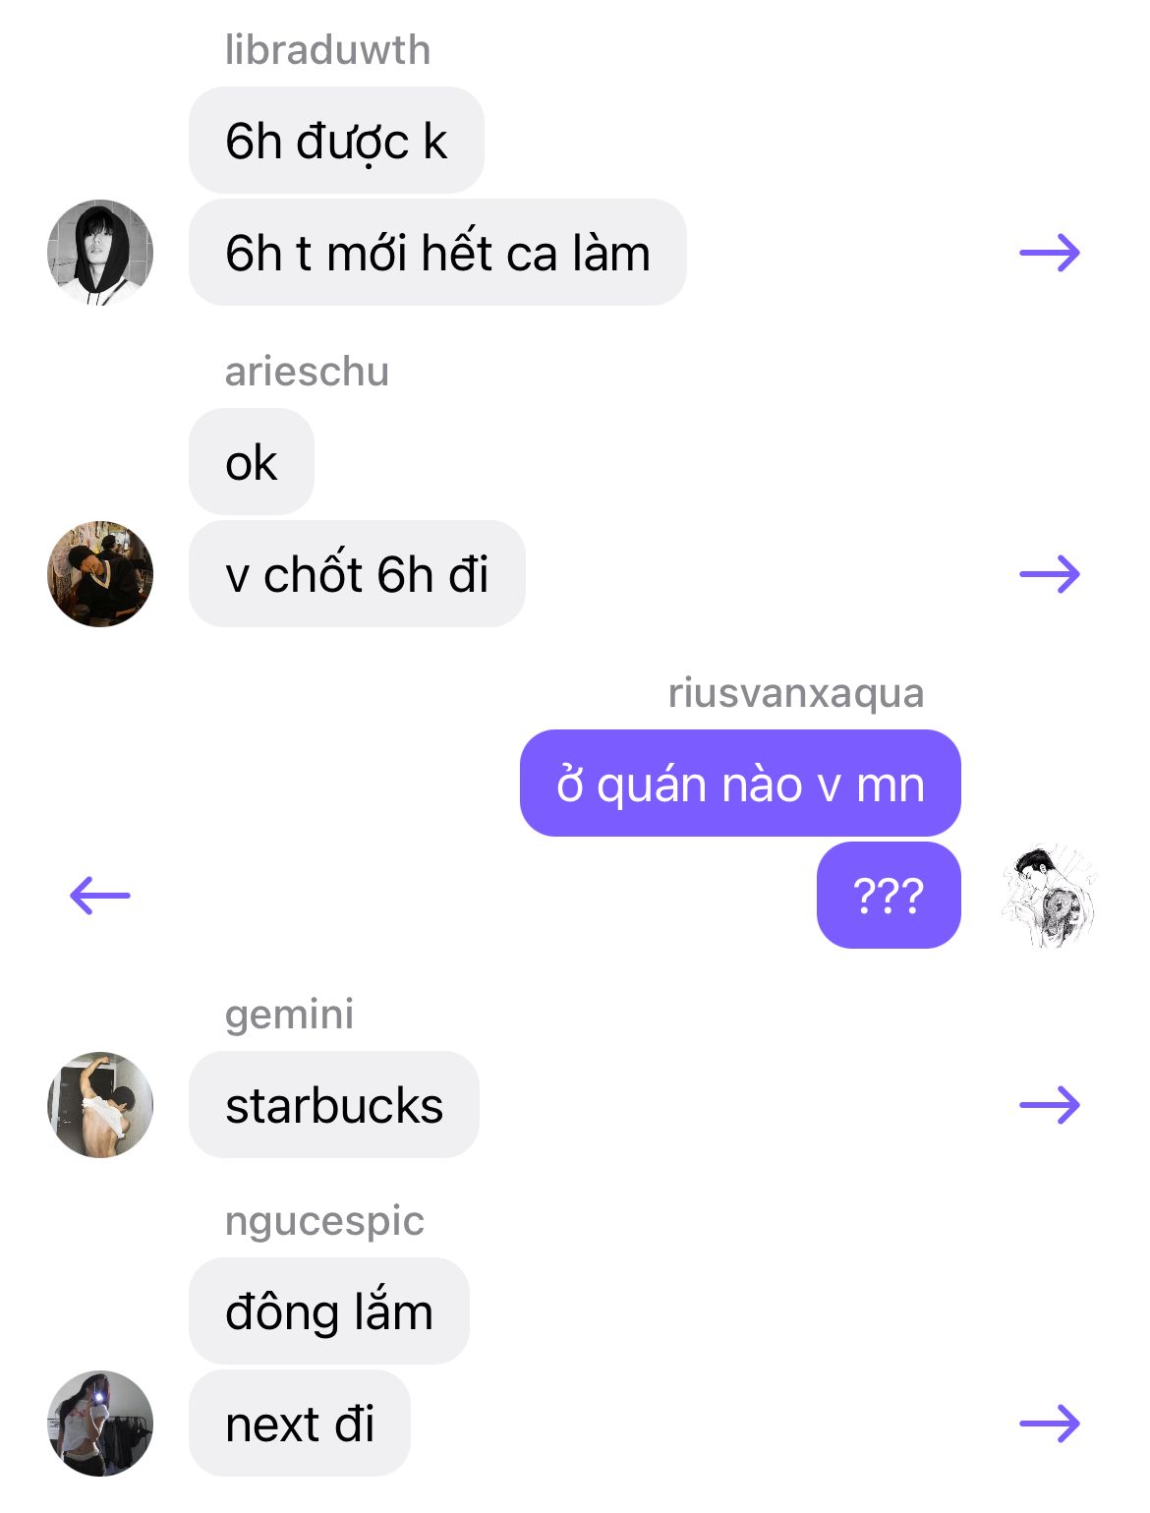This screenshot has width=1150, height=1513.
Task: Open gemini's profile avatar
Action: point(100,1105)
